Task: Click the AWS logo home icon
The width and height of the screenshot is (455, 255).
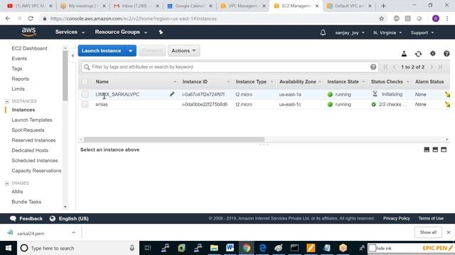Action: pyautogui.click(x=28, y=32)
